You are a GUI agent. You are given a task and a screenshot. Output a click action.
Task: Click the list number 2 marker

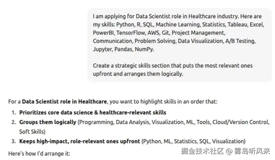[x=13, y=122]
